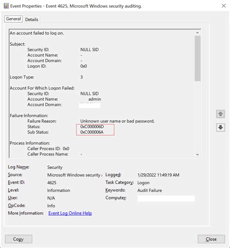Click the Source value field

point(75,175)
